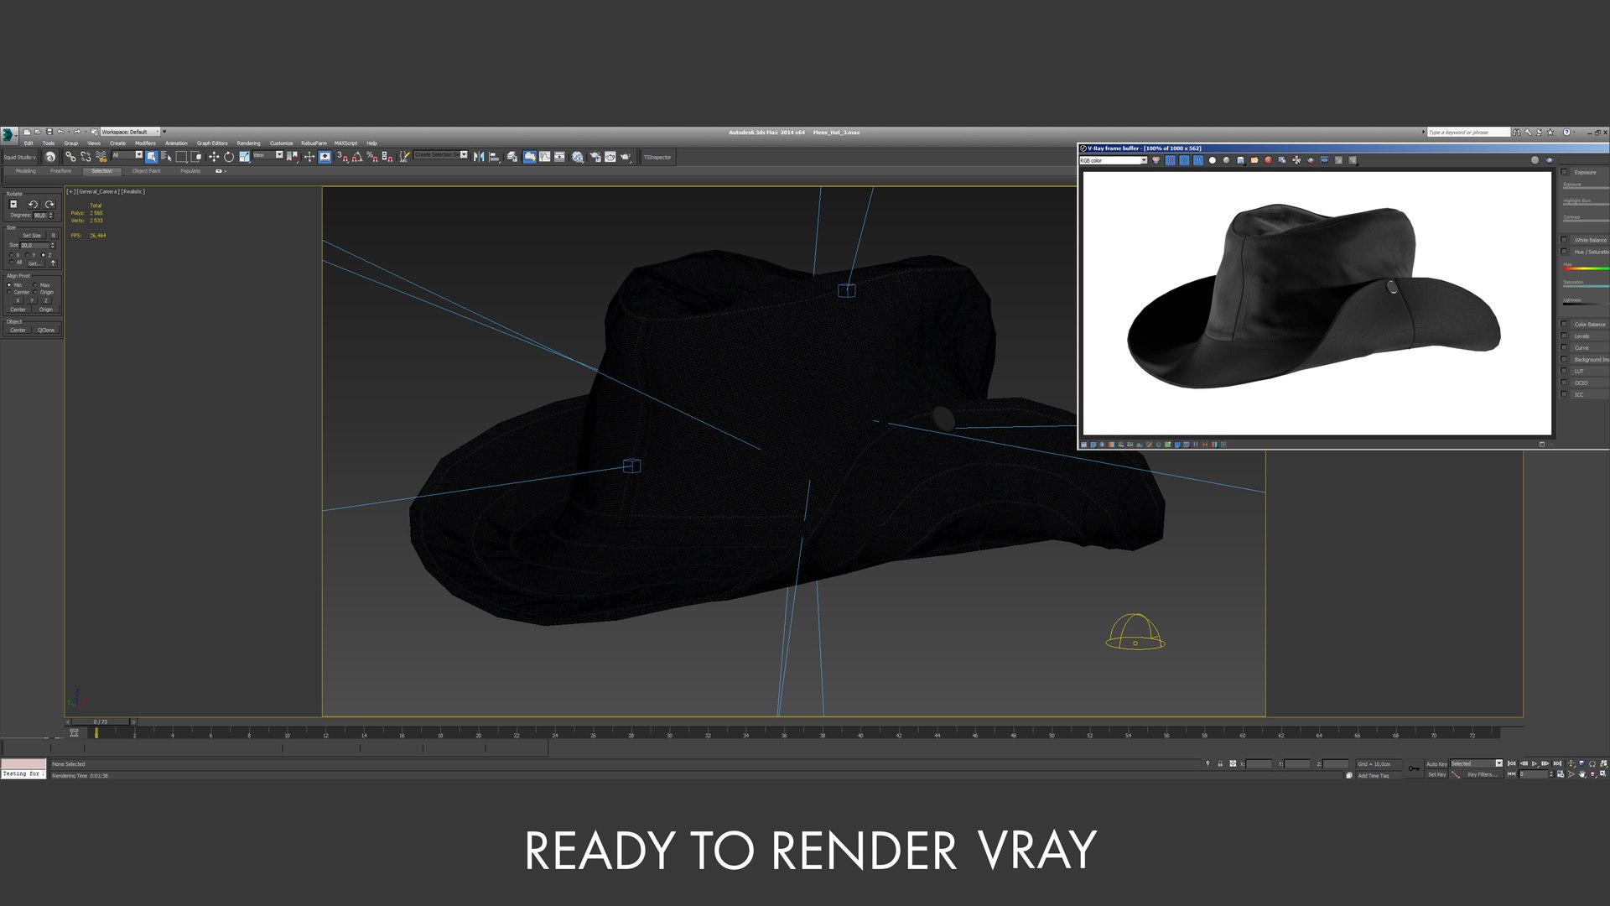Open the Degrees spinner arrows
The image size is (1610, 906).
point(51,215)
